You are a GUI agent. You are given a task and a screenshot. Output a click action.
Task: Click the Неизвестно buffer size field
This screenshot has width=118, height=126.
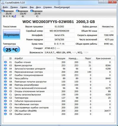(106, 27)
